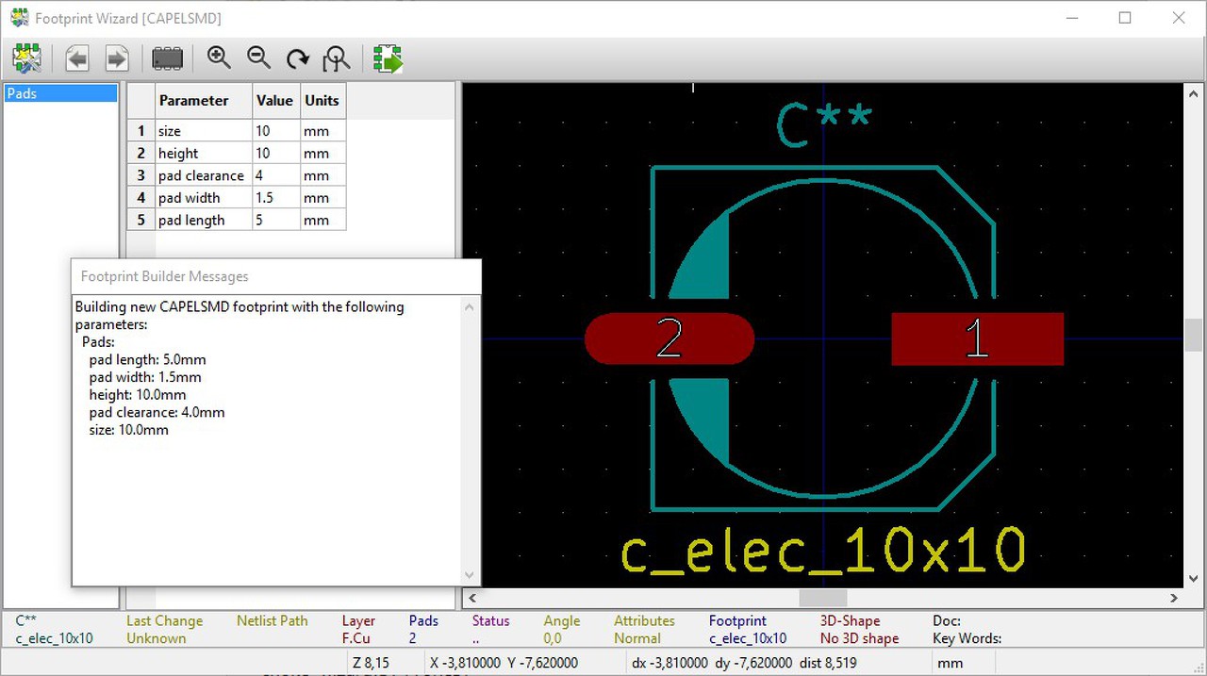This screenshot has height=676, width=1207.
Task: Click the Units column header
Action: point(322,101)
